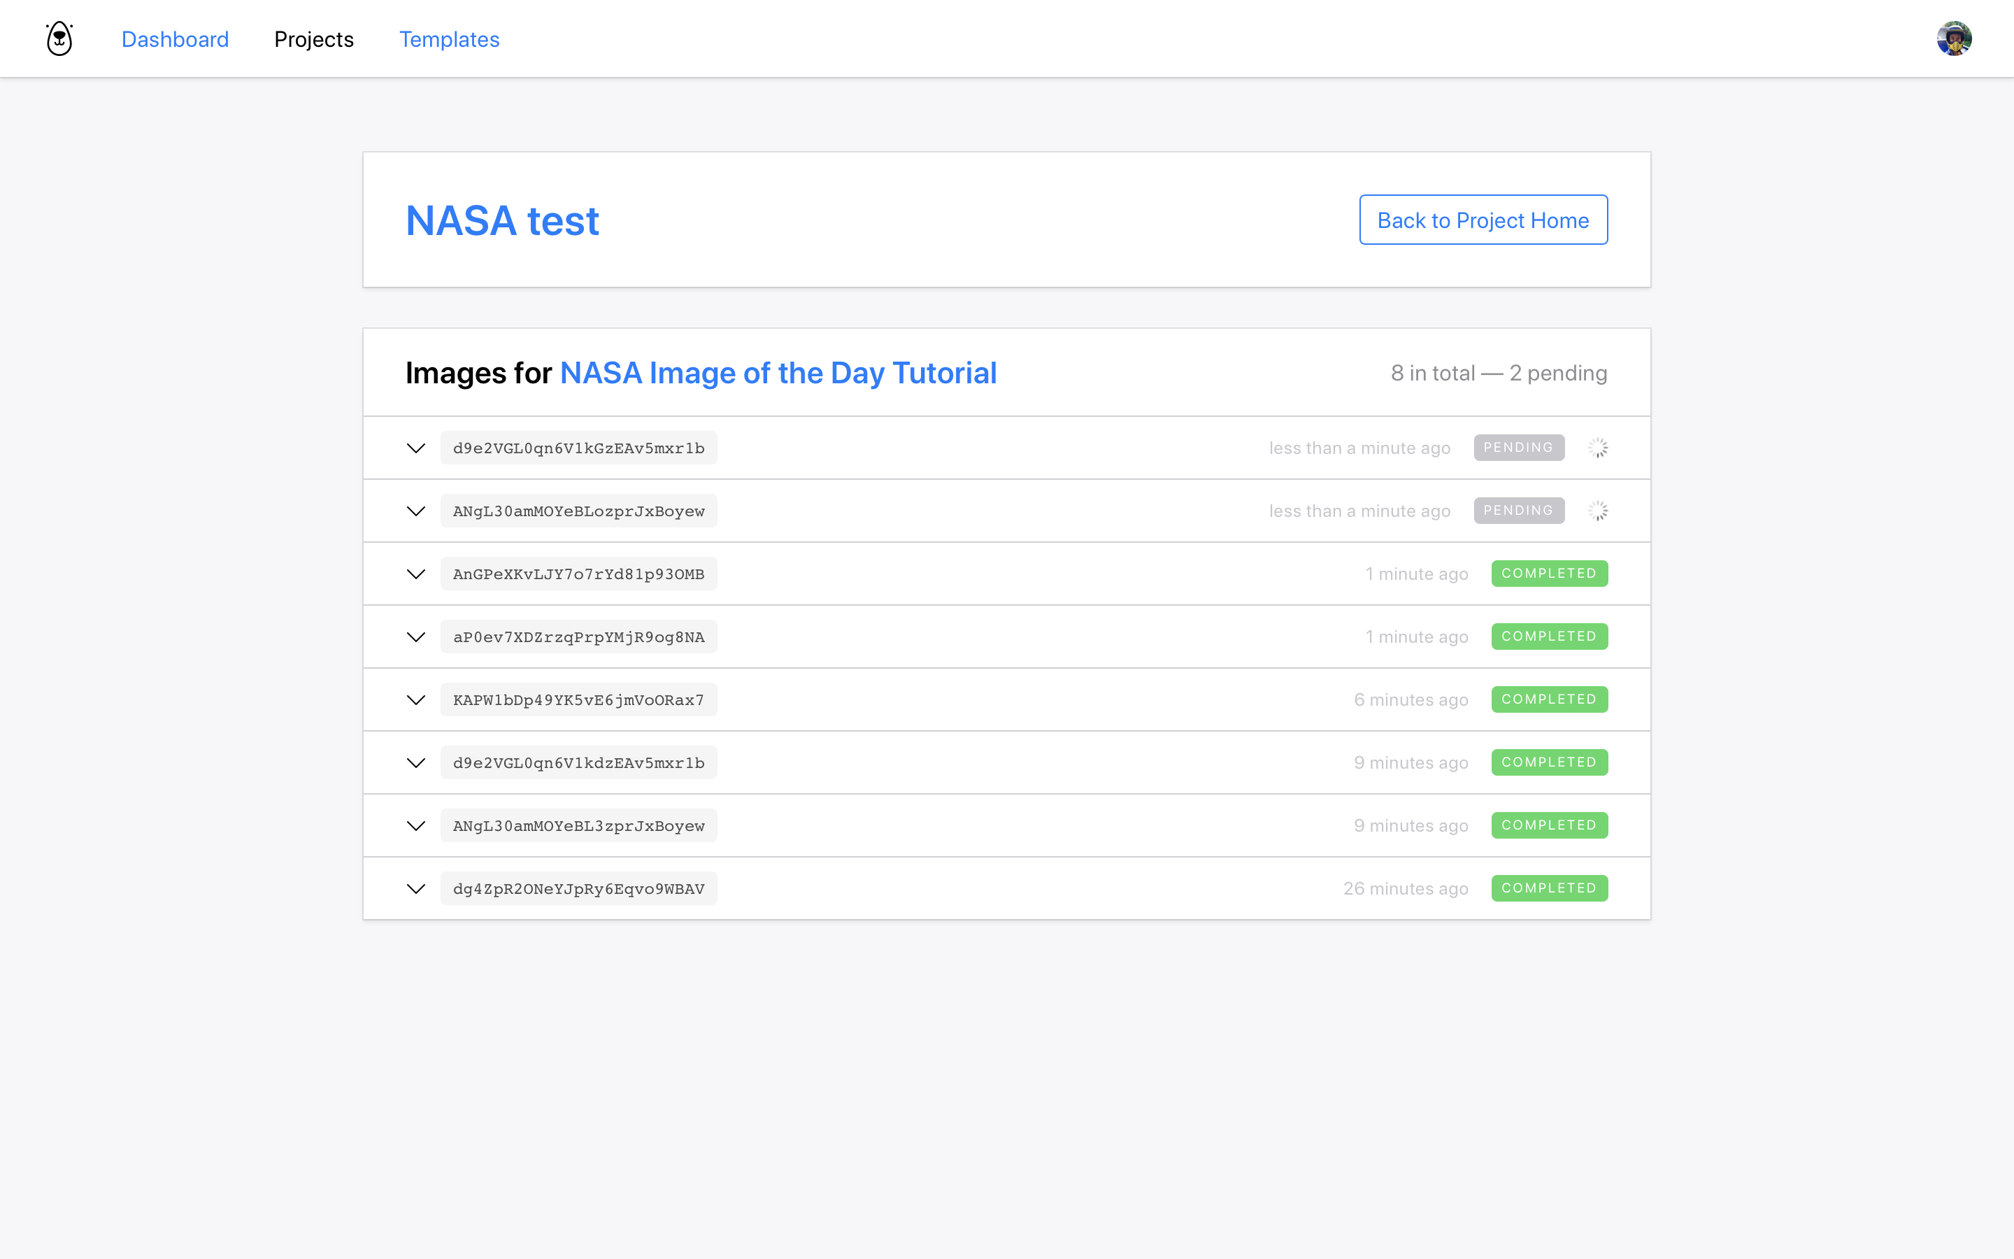Image resolution: width=2014 pixels, height=1259 pixels.
Task: Open NASA Image of the Day Tutorial link
Action: point(778,373)
